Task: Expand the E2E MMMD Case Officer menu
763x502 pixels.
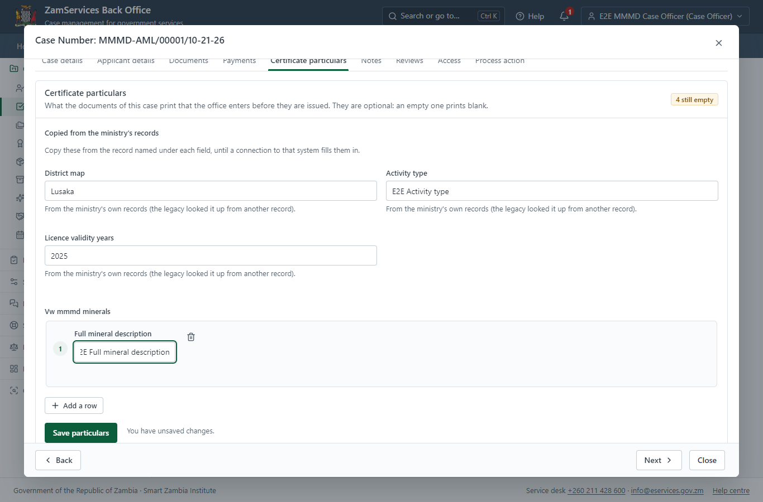Action: coord(665,16)
